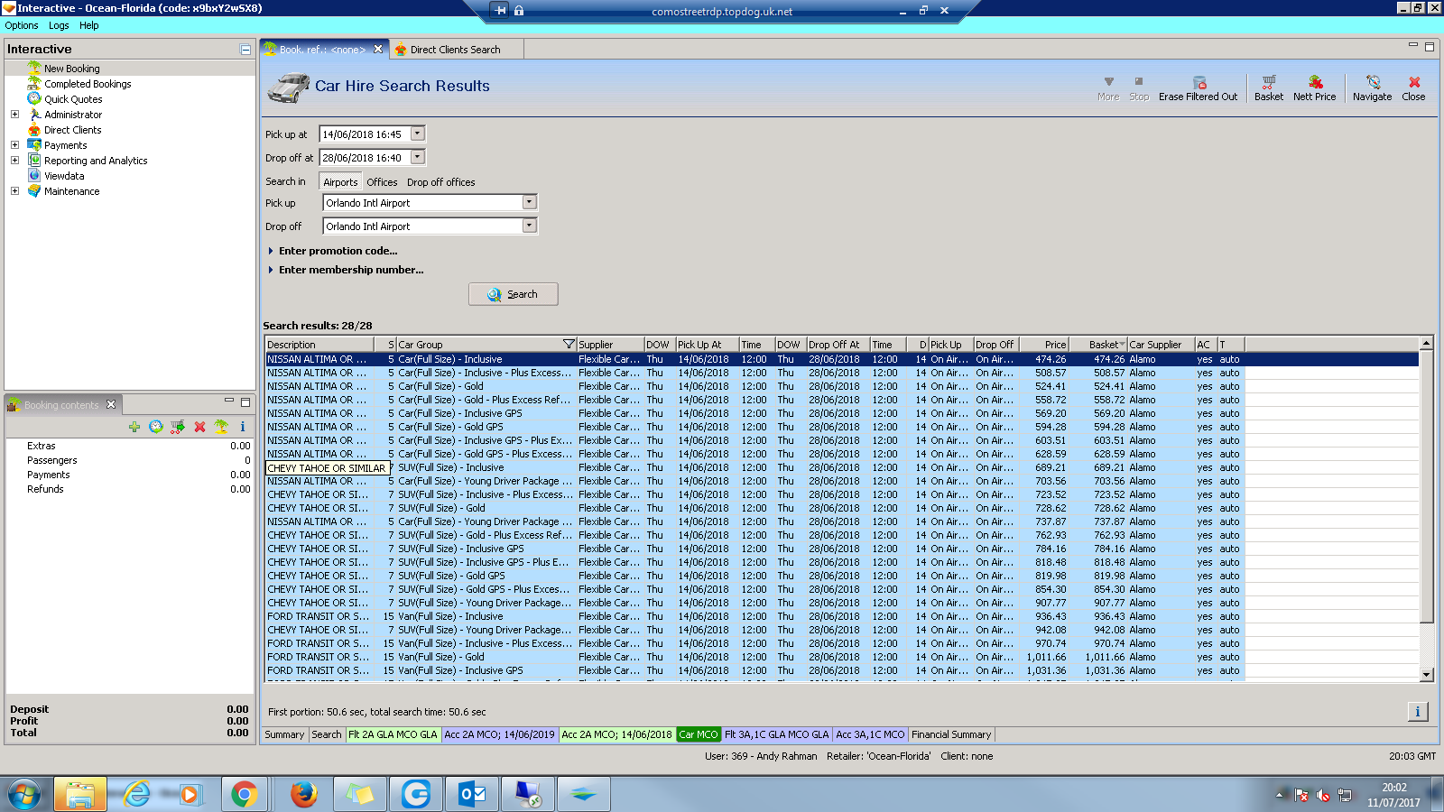This screenshot has width=1444, height=812.
Task: Click the red X icon in Booking contents
Action: coord(199,427)
